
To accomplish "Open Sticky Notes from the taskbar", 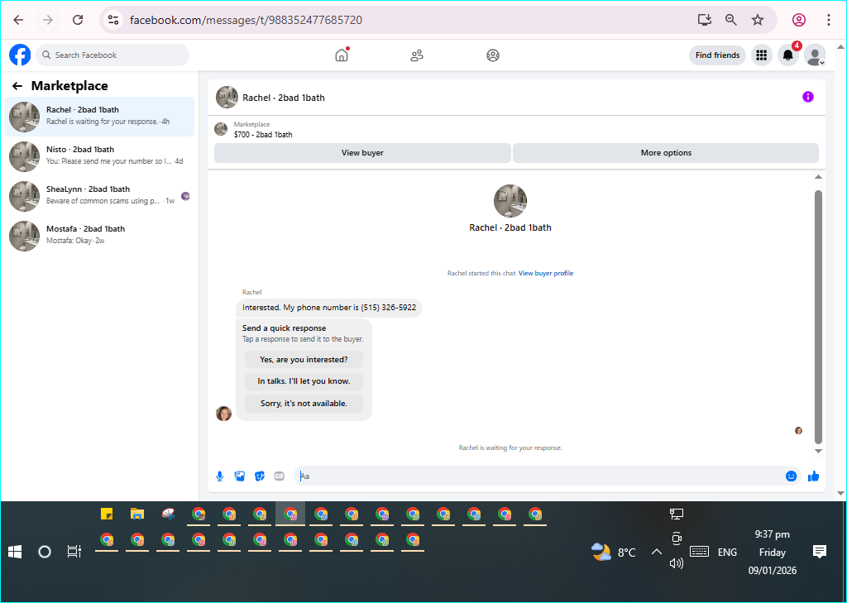I will pos(107,514).
